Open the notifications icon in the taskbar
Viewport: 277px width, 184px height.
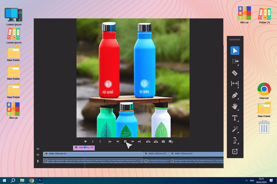(271, 181)
